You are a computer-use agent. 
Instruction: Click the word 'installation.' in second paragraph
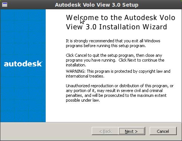click(x=76, y=65)
